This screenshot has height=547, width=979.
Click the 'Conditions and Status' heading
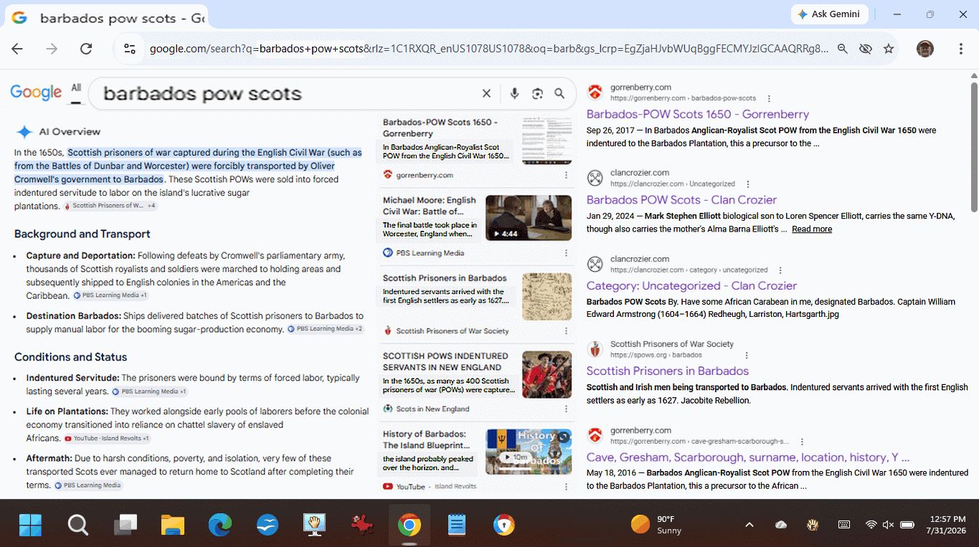(x=70, y=357)
